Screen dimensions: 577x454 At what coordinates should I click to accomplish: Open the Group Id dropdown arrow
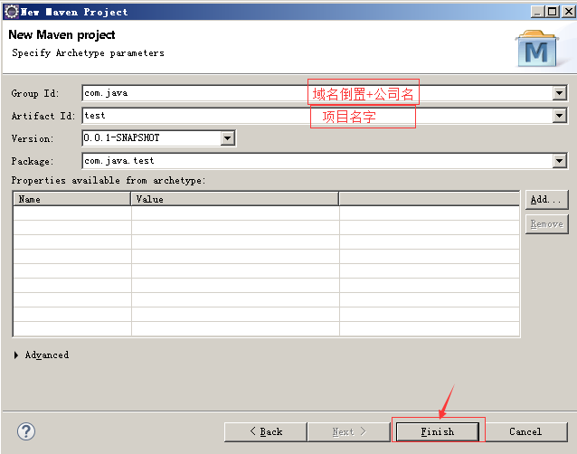click(559, 93)
